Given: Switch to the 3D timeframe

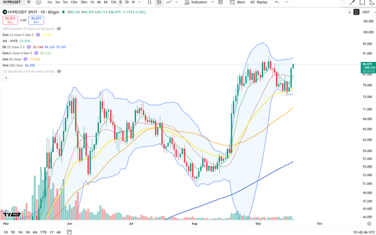Looking at the screenshot, I should pyautogui.click(x=127, y=2).
